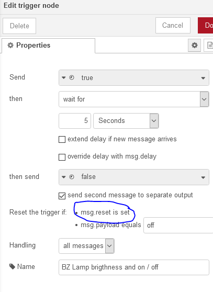Click the Send value type selector icon
The image size is (213, 292).
68,77
